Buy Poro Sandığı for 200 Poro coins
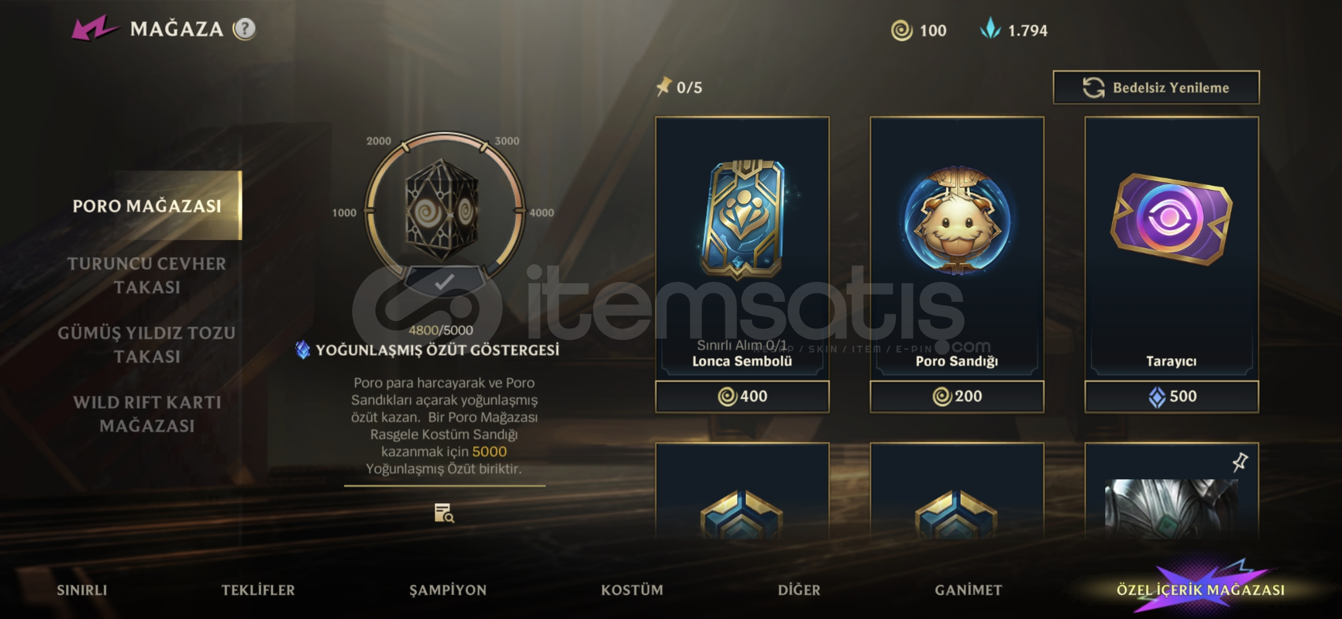 tap(957, 396)
